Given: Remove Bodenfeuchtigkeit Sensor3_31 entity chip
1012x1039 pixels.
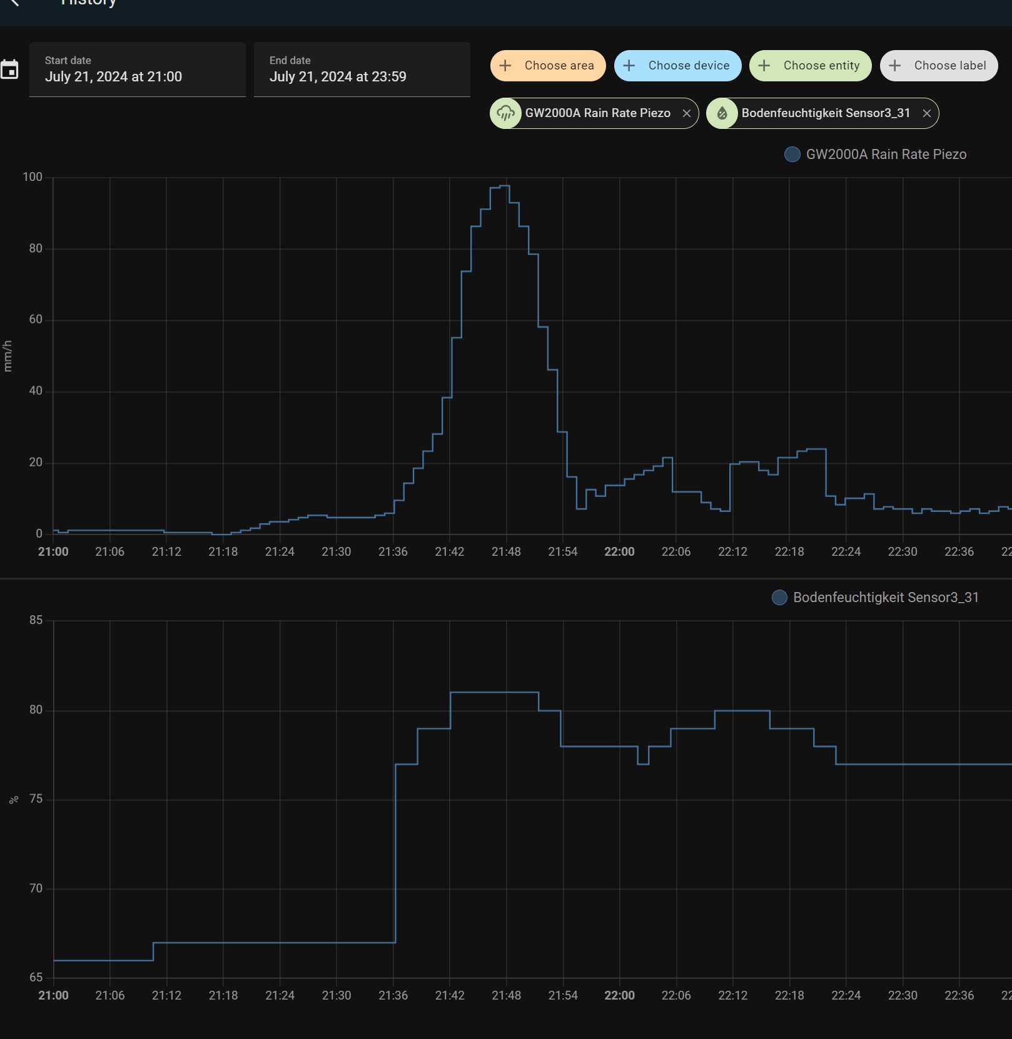Looking at the screenshot, I should click(x=926, y=113).
